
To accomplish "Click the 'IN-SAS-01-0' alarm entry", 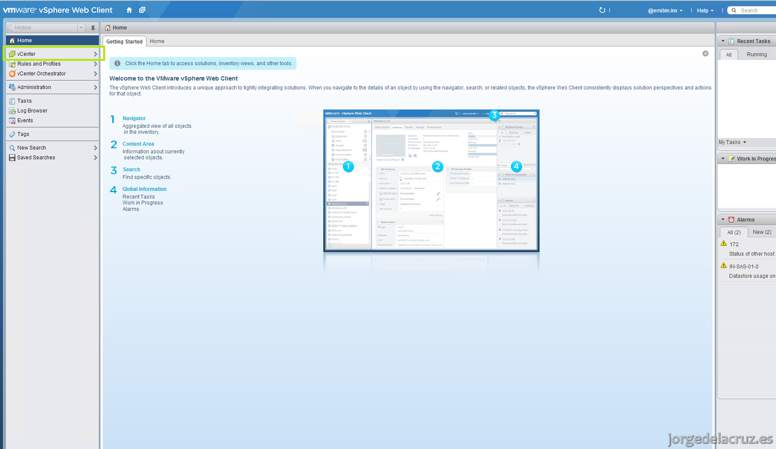I will [x=744, y=267].
